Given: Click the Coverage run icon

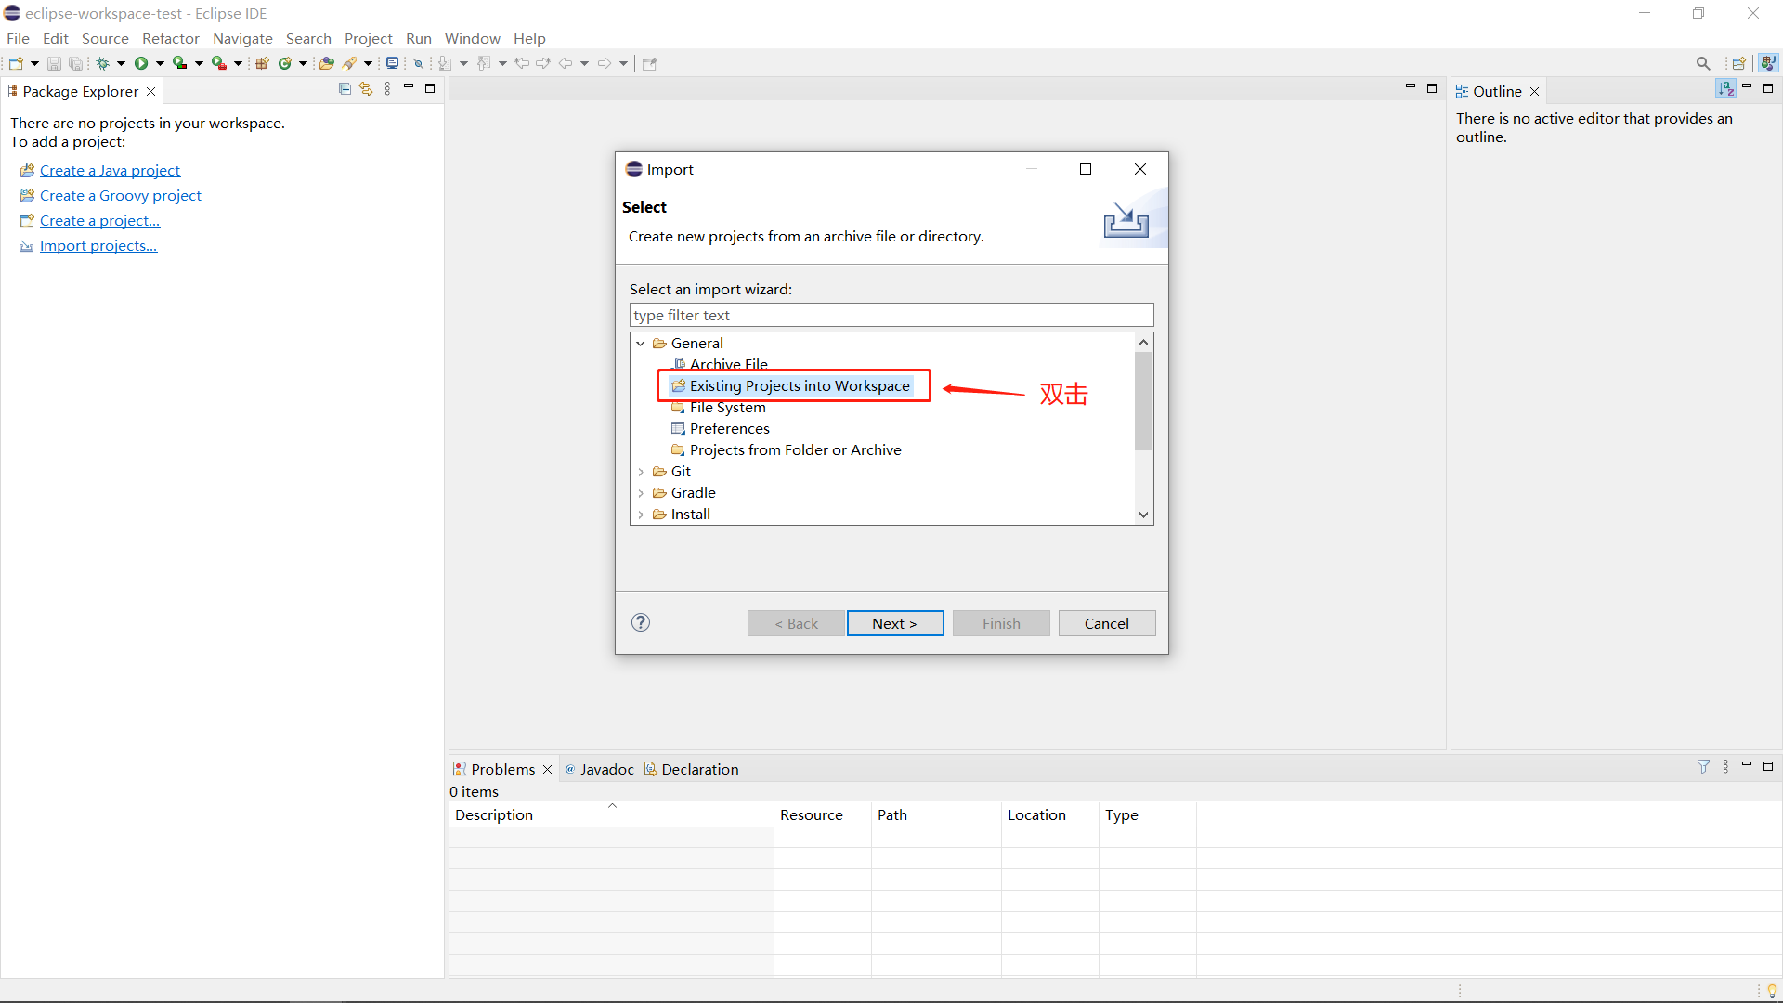Looking at the screenshot, I should 180,63.
